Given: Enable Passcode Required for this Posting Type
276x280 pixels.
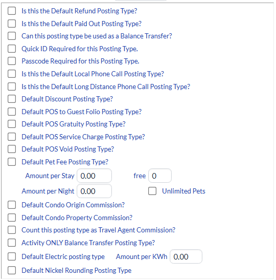Looking at the screenshot, I should (12, 61).
